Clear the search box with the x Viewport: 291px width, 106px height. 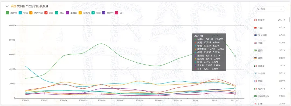coord(281,9)
